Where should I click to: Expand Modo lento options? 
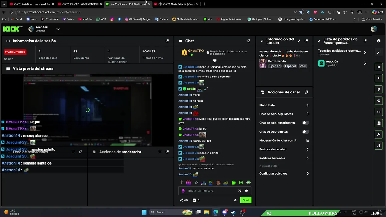(x=284, y=105)
